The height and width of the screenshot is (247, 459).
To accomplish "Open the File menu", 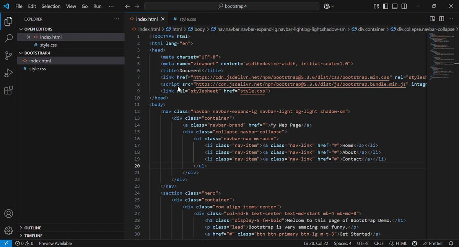I will coord(19,6).
